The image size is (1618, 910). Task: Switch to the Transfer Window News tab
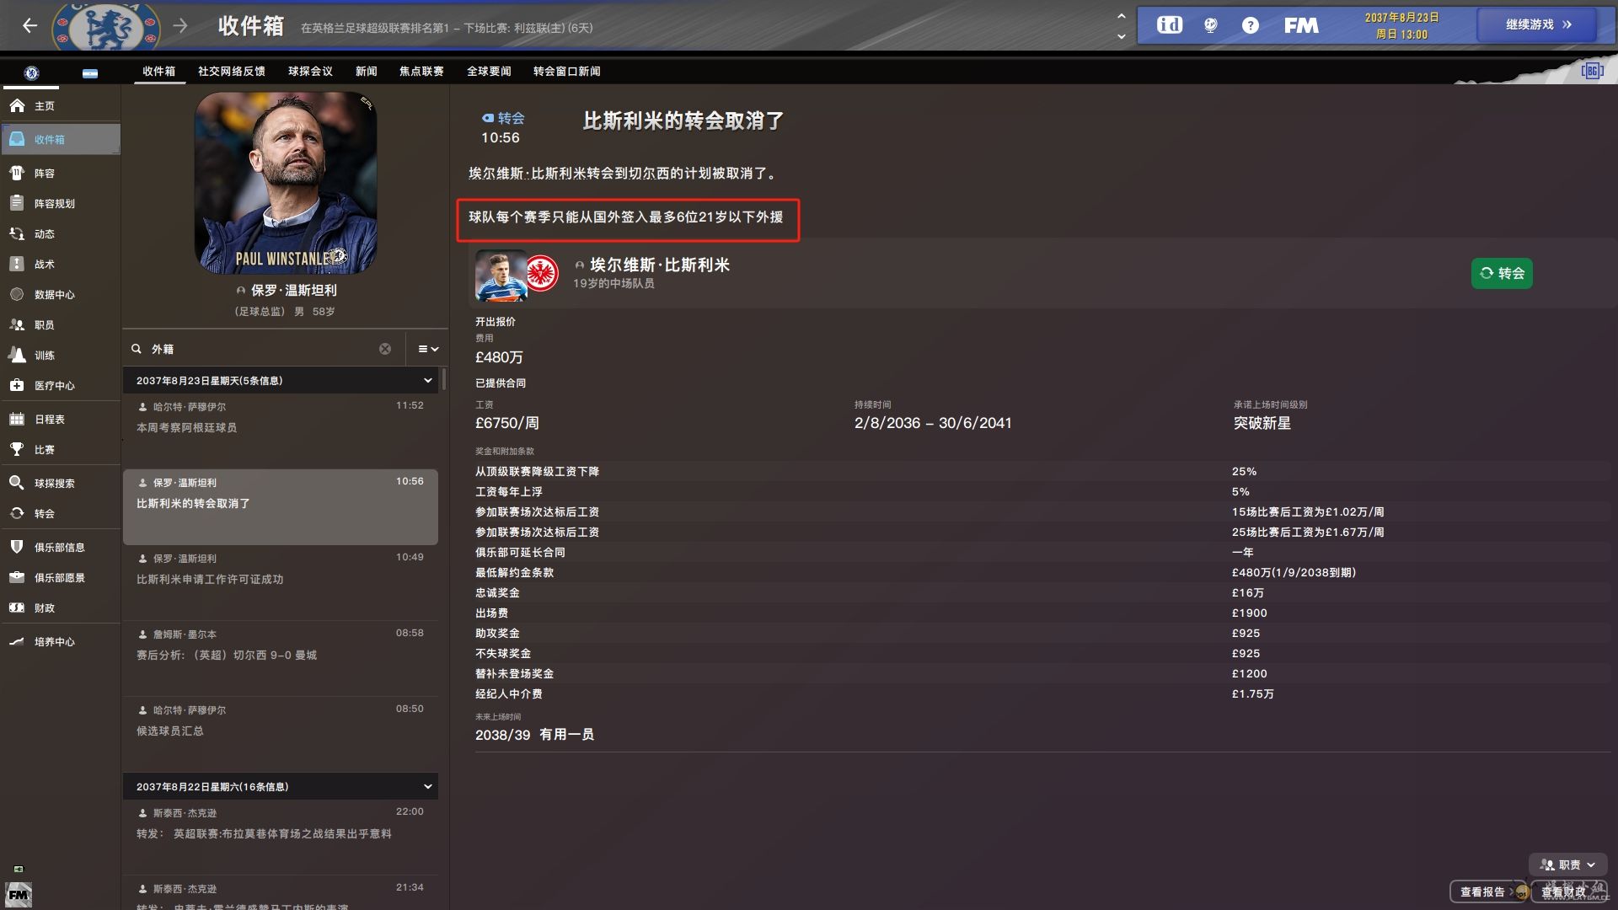[x=566, y=72]
